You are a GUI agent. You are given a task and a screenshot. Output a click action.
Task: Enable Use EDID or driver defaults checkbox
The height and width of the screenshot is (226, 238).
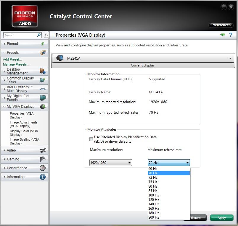coord(91,139)
